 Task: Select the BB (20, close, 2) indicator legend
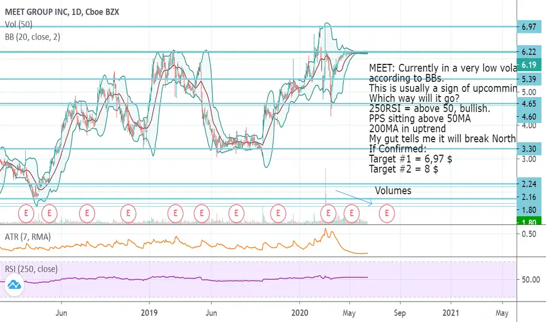(32, 36)
